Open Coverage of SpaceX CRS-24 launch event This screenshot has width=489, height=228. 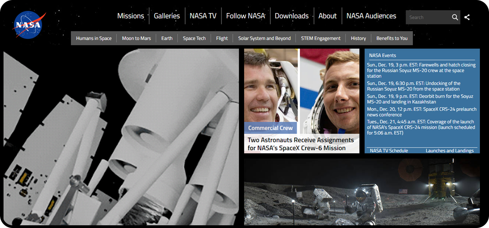[421, 128]
